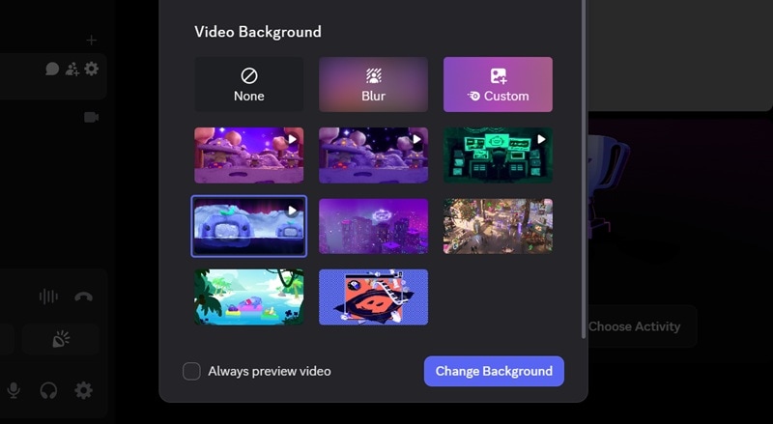Viewport: 773px width, 424px height.
Task: Select the None video background option
Action: point(249,84)
